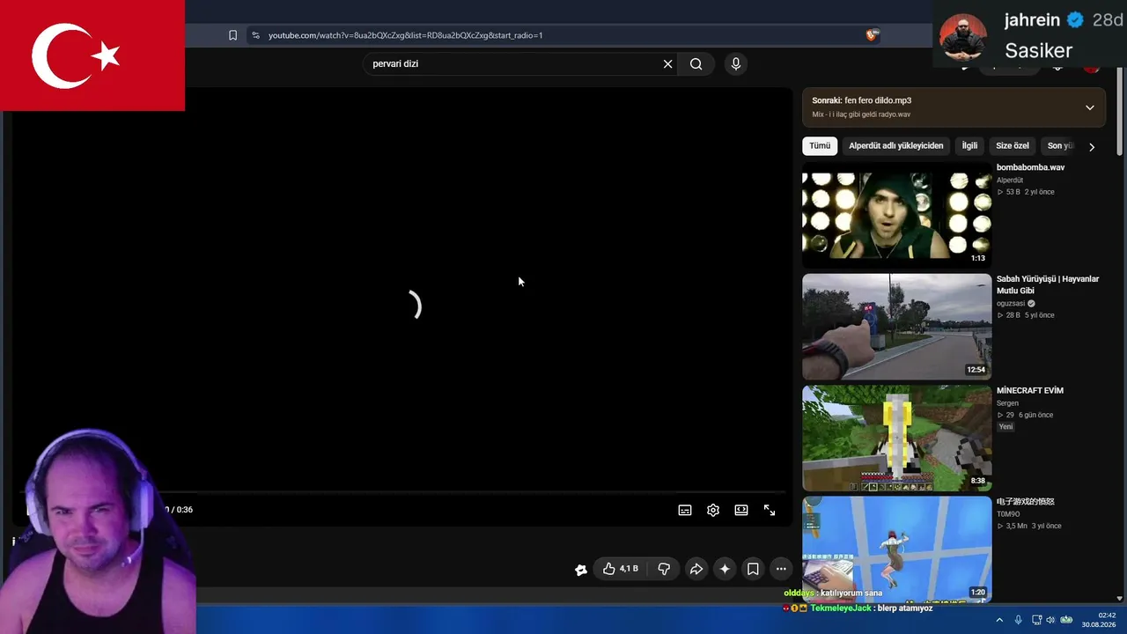Open the bombabomba.wav title link

(1030, 167)
